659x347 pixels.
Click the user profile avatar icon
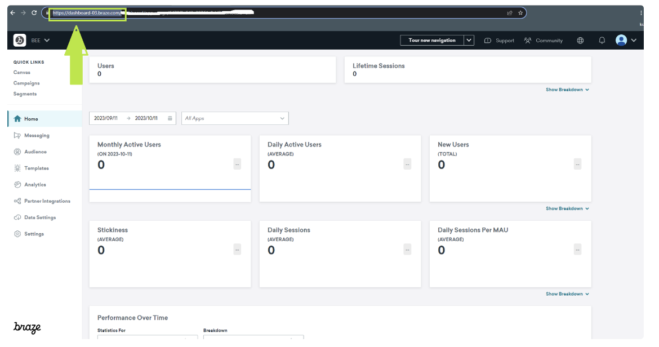coord(621,40)
